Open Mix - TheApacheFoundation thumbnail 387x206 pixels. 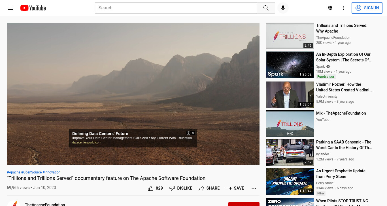(290, 124)
